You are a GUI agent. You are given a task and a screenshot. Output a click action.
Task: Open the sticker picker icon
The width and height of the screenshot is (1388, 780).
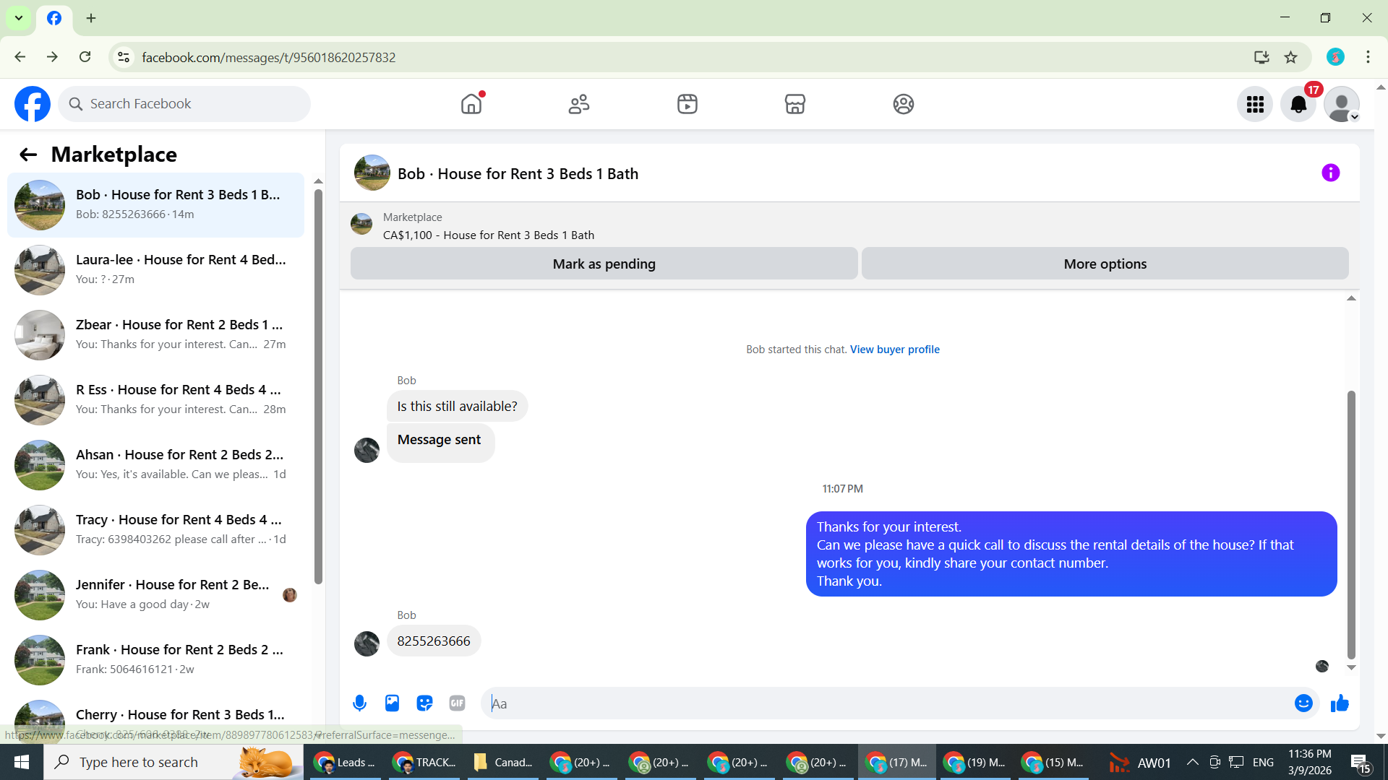424,703
